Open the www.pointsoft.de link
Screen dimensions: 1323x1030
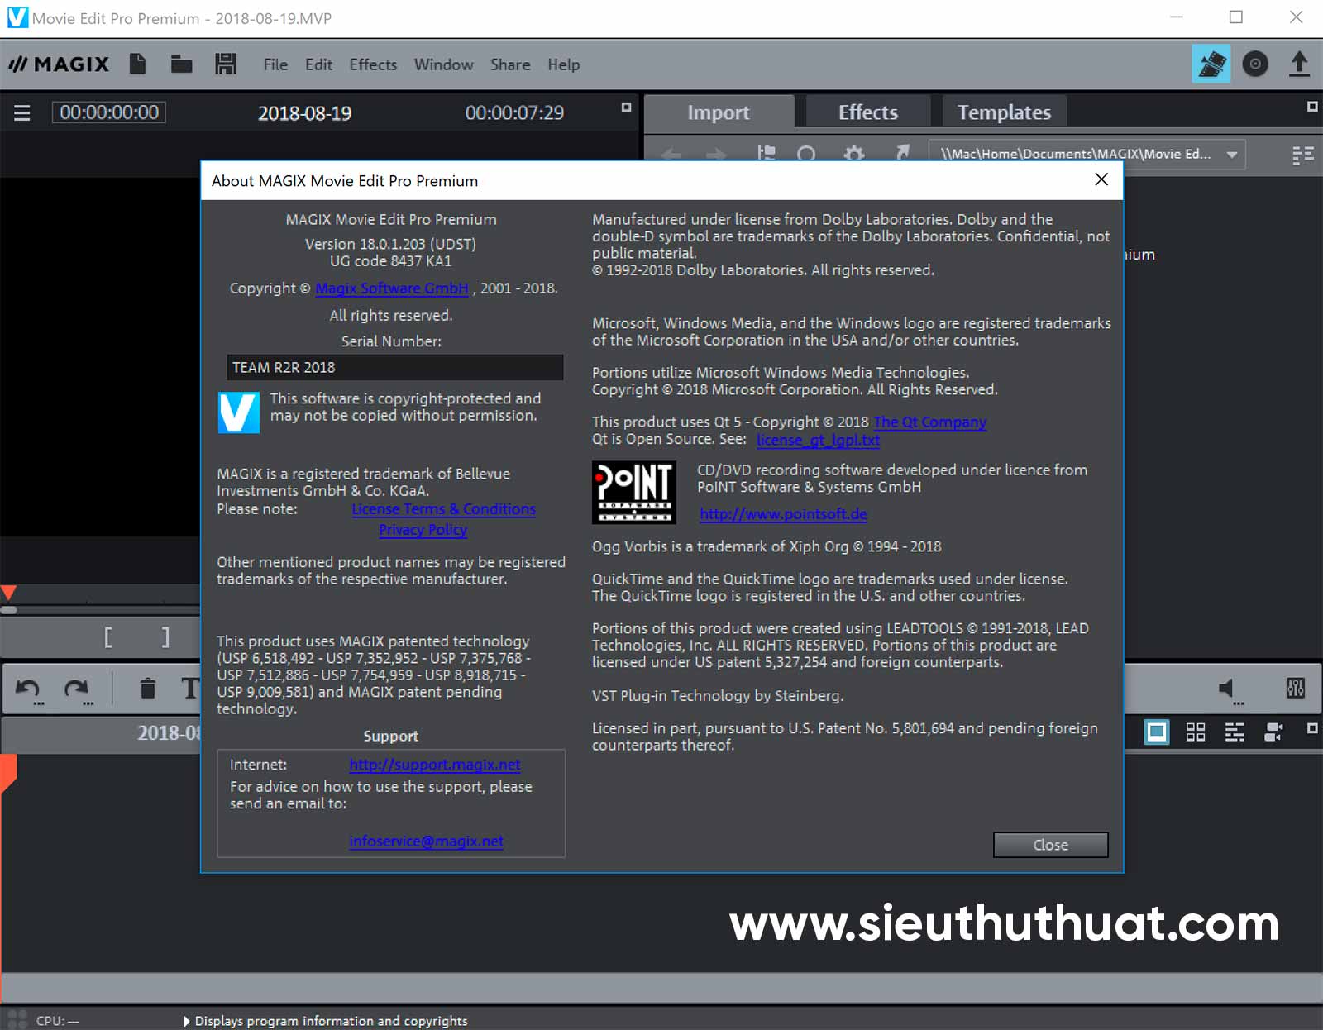coord(783,514)
